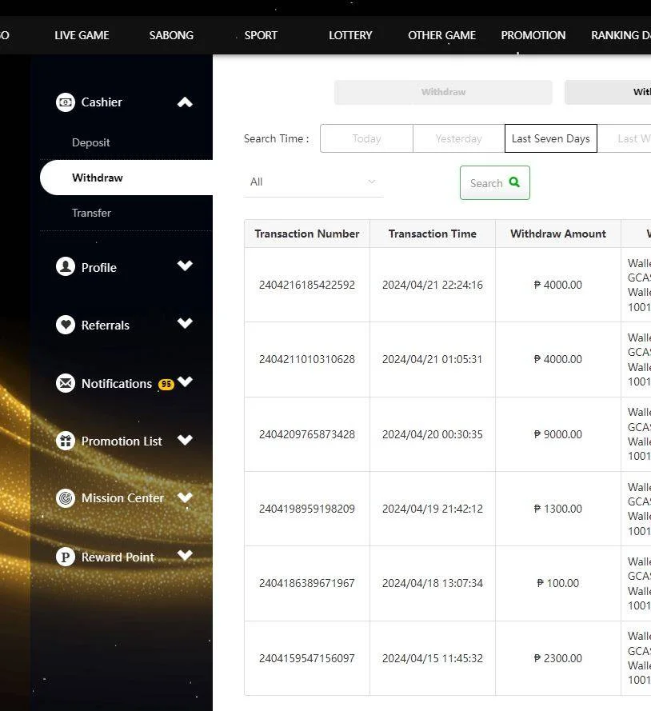Click the time 2024/04/18 13:07:34

433,583
